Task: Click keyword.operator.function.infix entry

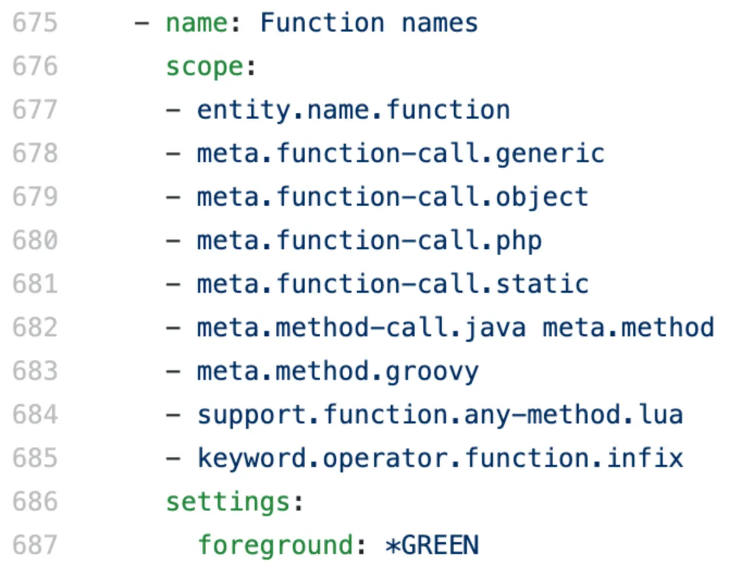Action: (440, 458)
